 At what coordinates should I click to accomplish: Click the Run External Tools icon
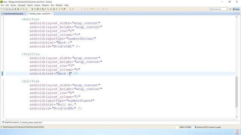(x=43, y=9)
